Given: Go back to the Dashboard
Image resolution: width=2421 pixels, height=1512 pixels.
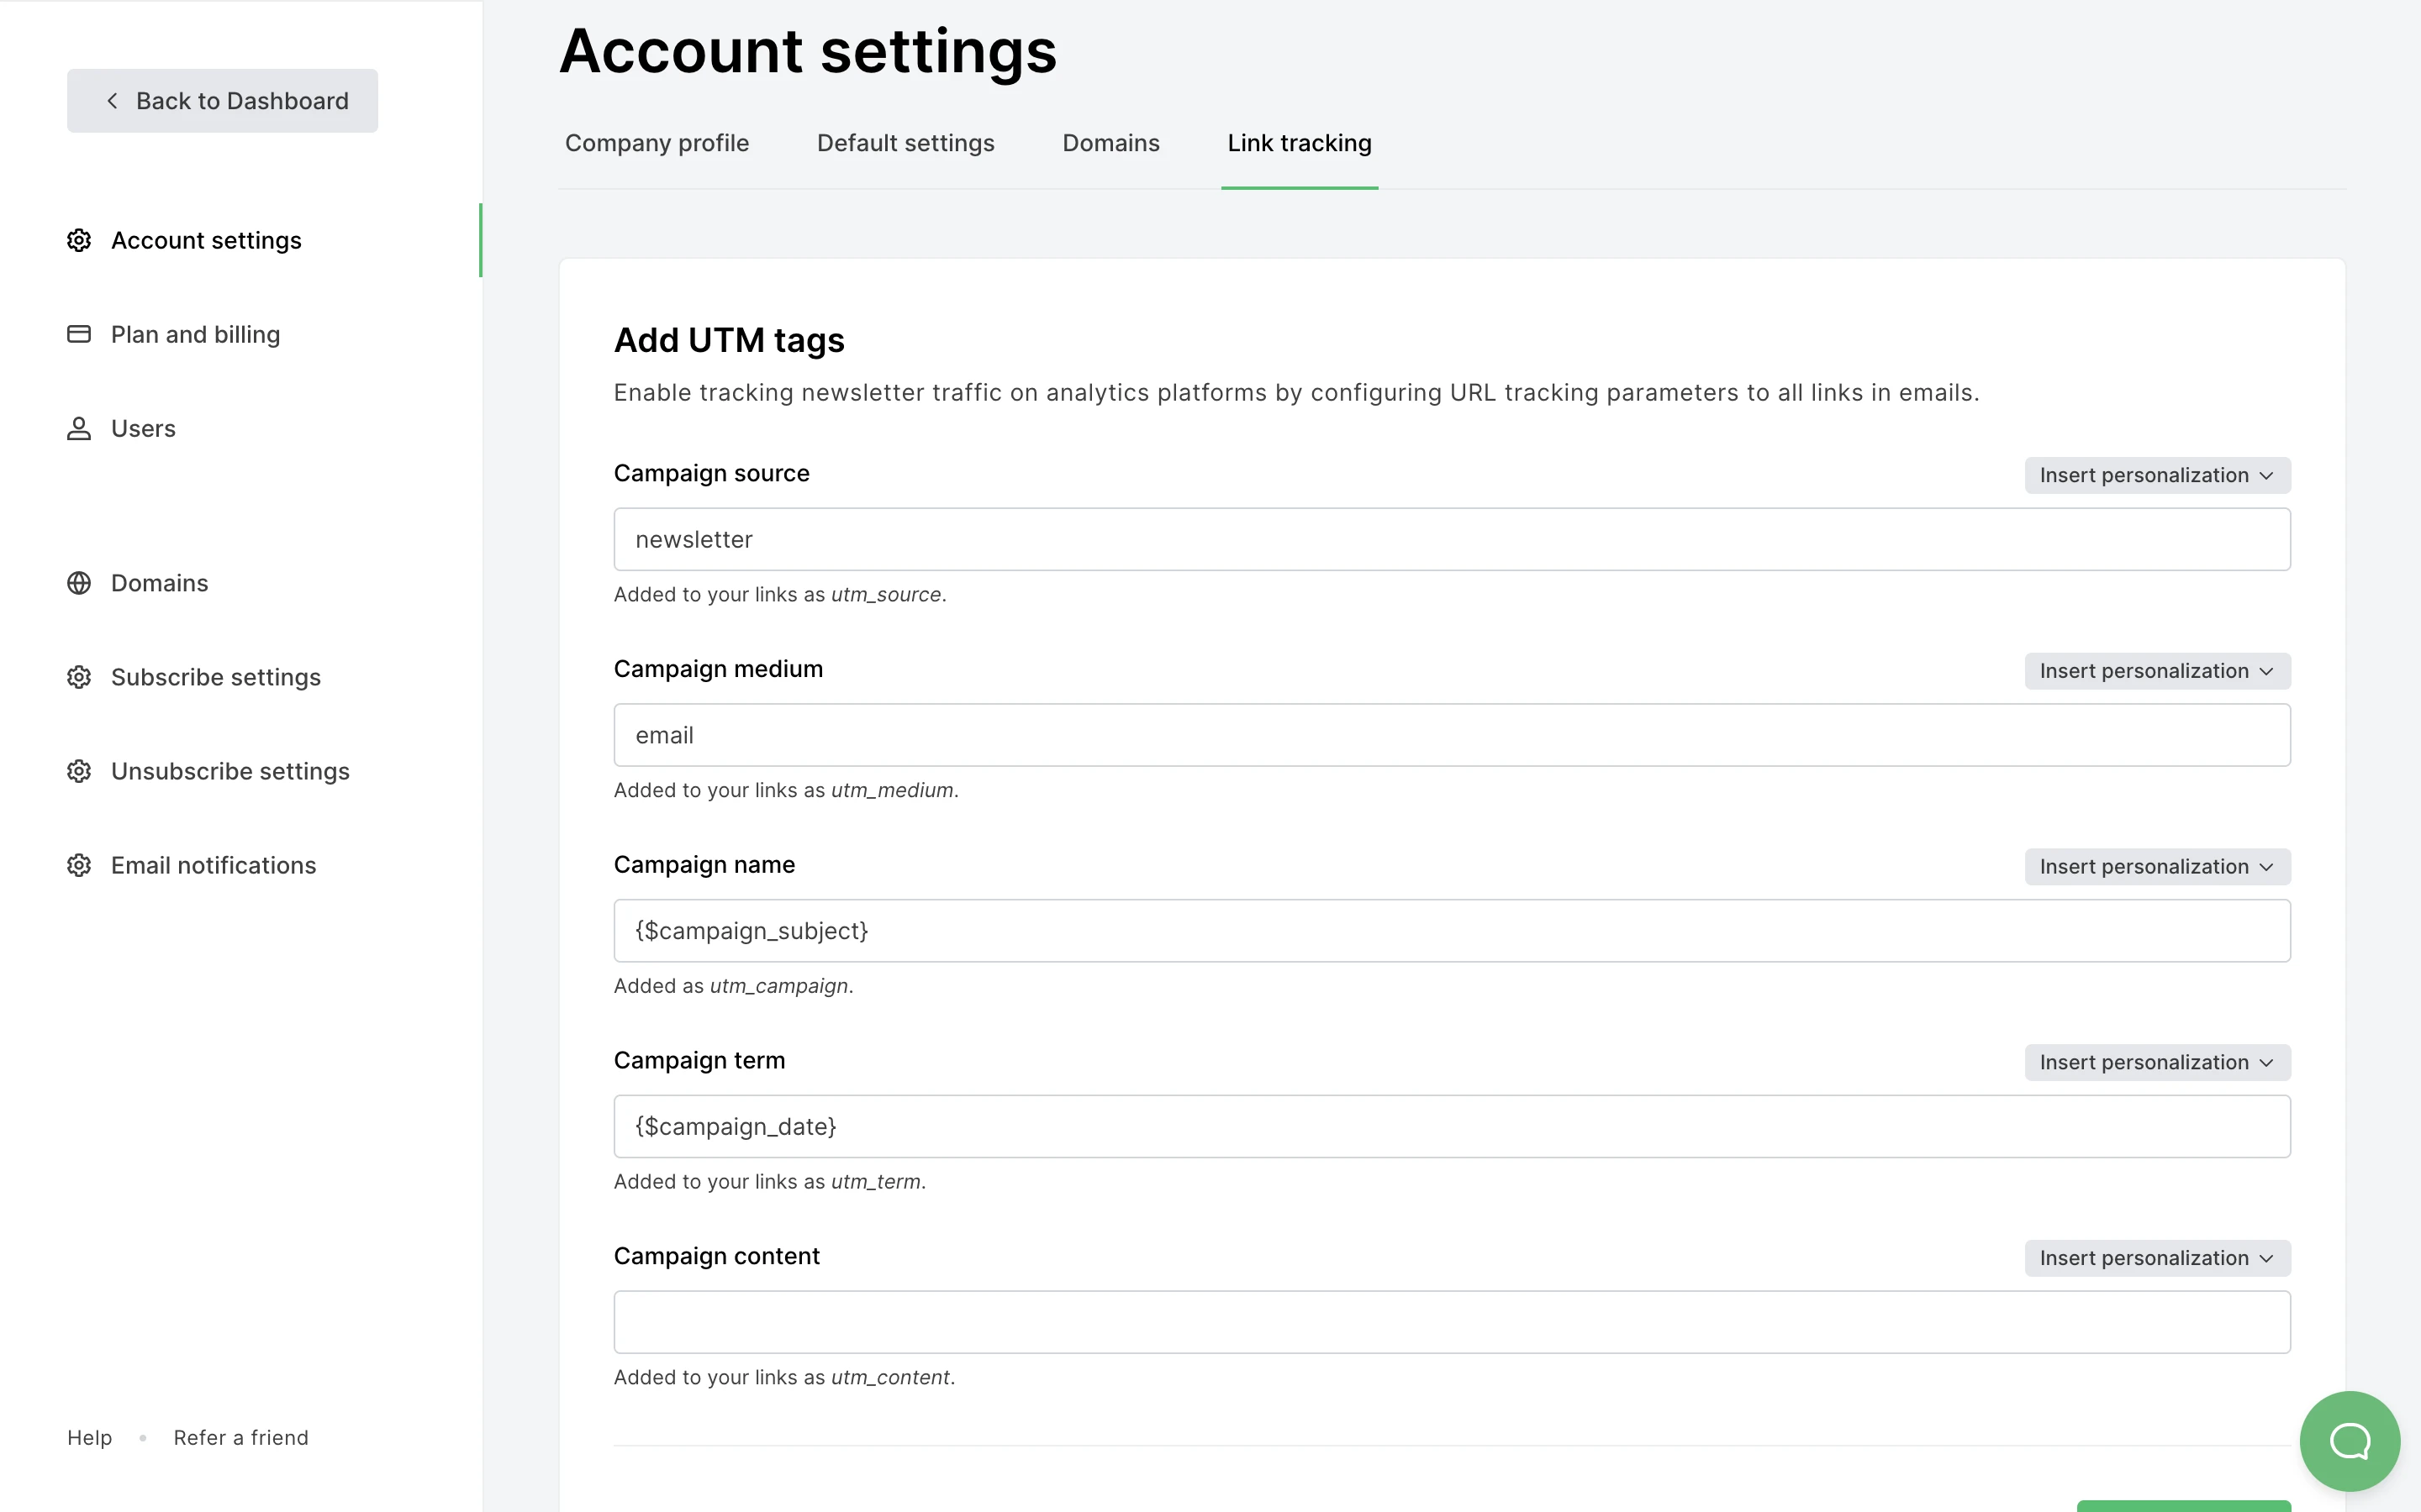Looking at the screenshot, I should point(222,101).
